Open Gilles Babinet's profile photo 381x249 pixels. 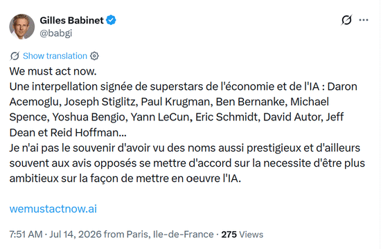22,26
